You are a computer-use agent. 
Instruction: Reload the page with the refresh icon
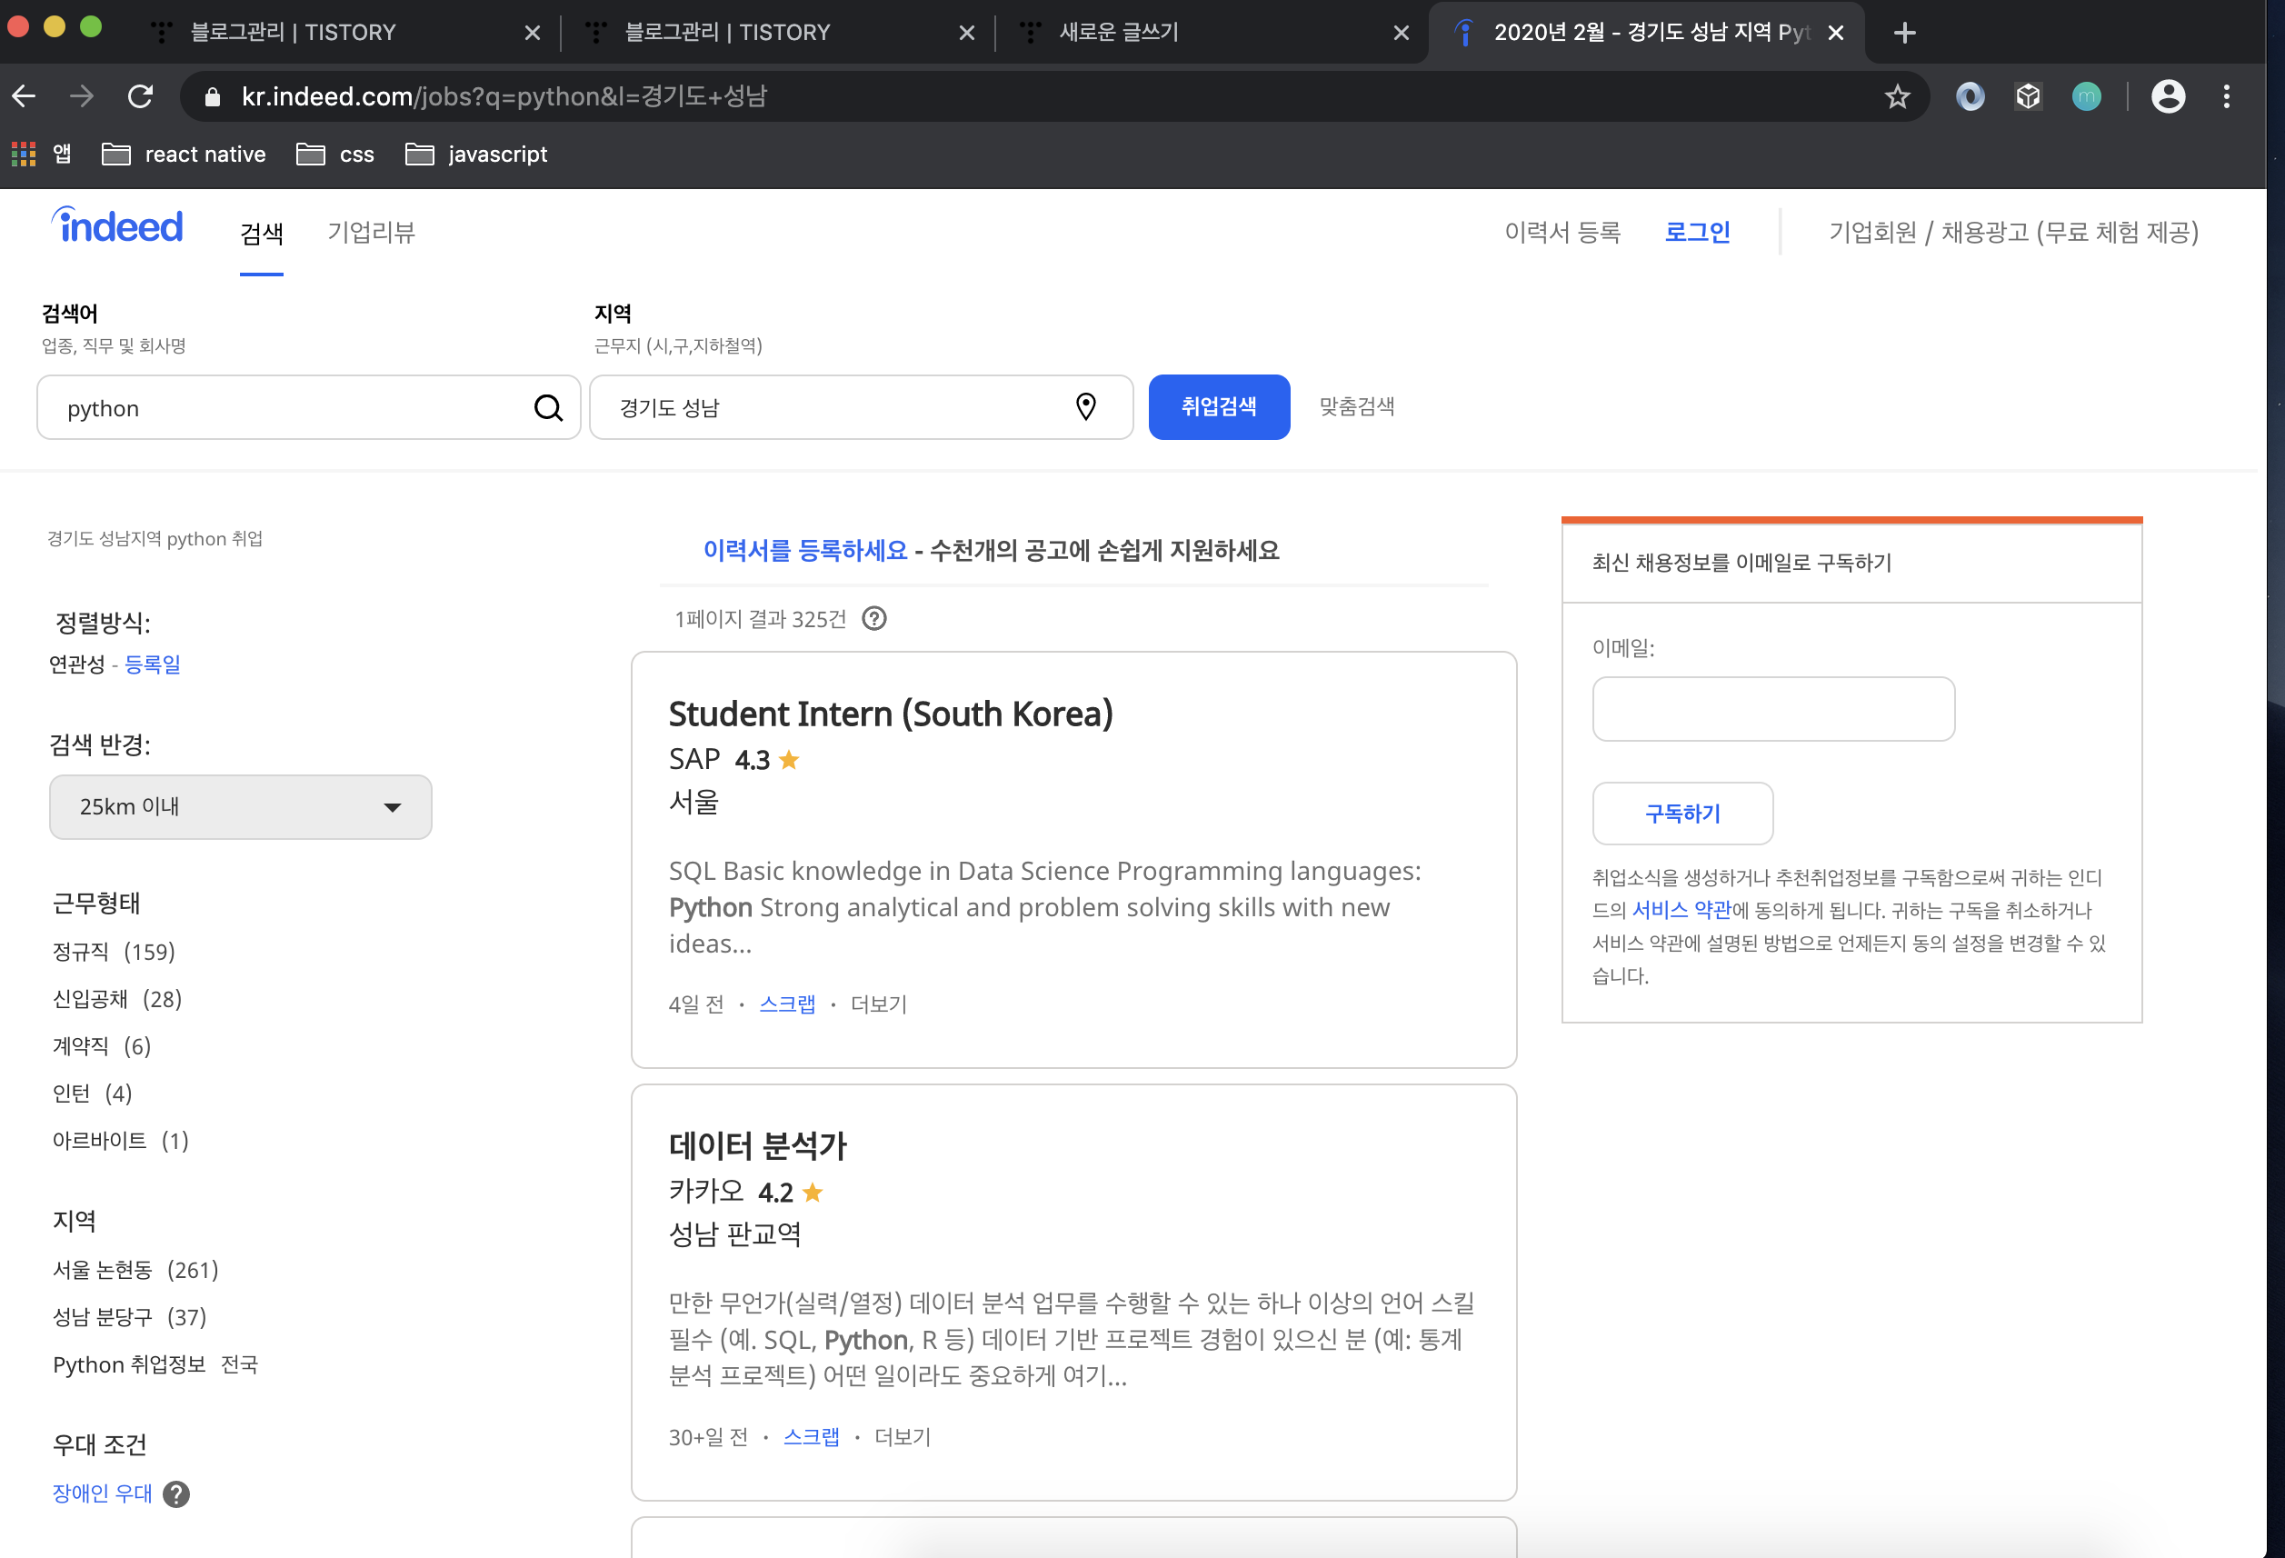[x=141, y=96]
